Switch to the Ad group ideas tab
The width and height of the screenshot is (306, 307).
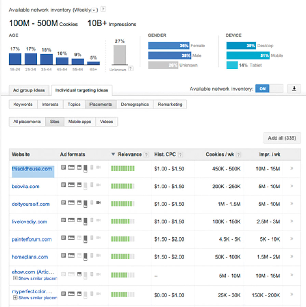point(29,90)
